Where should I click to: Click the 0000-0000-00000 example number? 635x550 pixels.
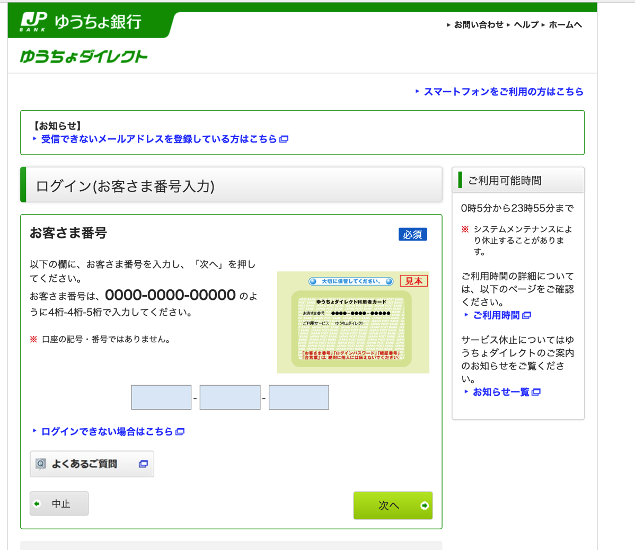pos(170,295)
